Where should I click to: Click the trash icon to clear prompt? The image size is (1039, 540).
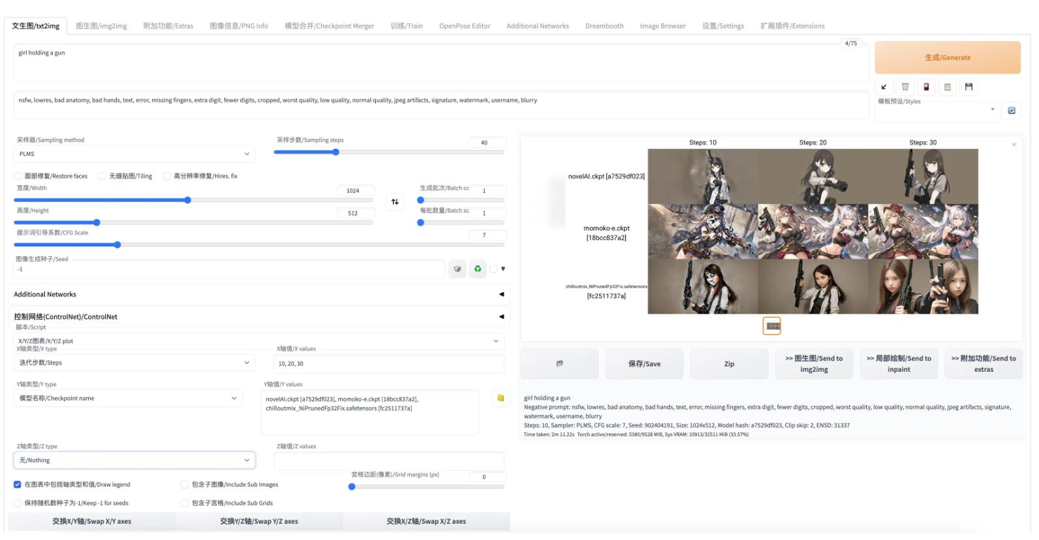(x=905, y=87)
